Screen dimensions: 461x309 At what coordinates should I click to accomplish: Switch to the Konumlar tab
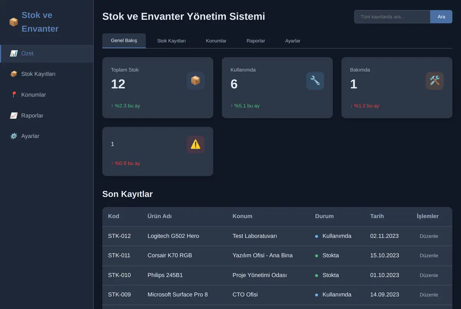[x=216, y=41]
